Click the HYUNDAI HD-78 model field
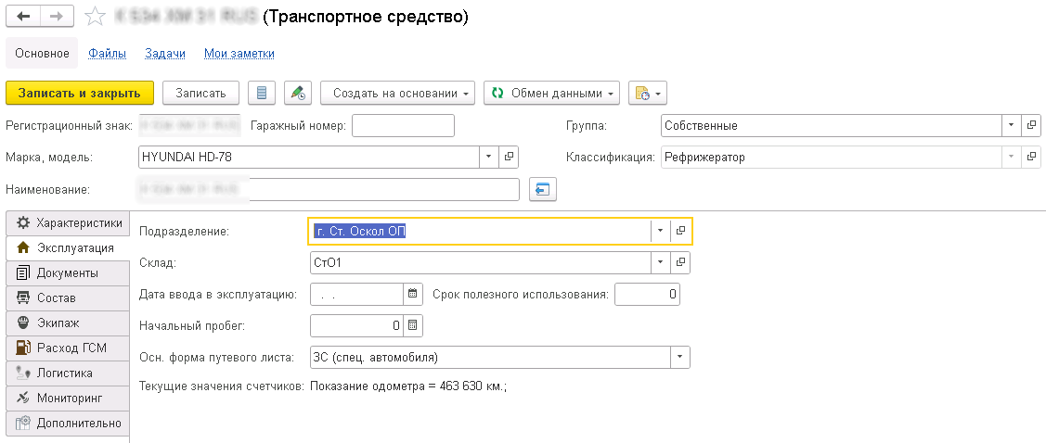 click(308, 158)
